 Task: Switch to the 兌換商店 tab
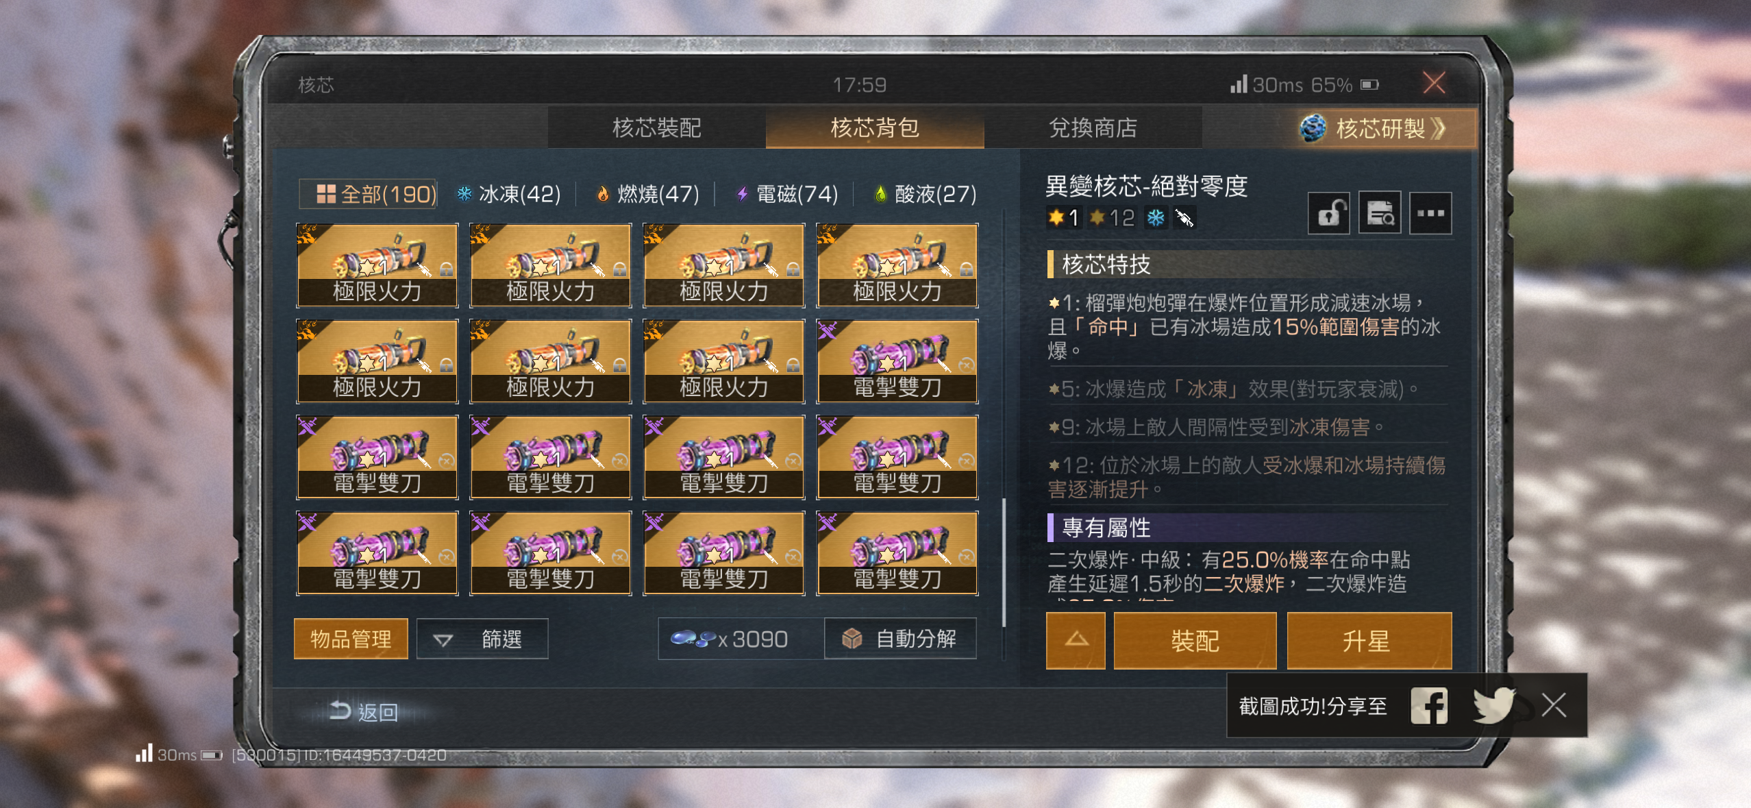(x=1093, y=128)
